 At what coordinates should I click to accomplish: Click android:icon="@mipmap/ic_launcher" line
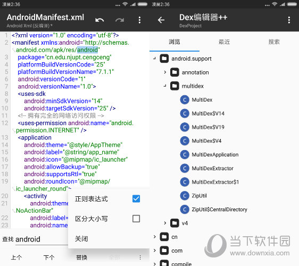[76, 160]
